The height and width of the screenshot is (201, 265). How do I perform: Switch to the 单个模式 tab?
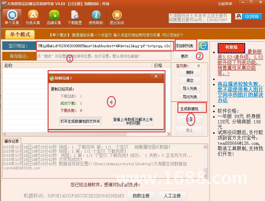click(20, 35)
